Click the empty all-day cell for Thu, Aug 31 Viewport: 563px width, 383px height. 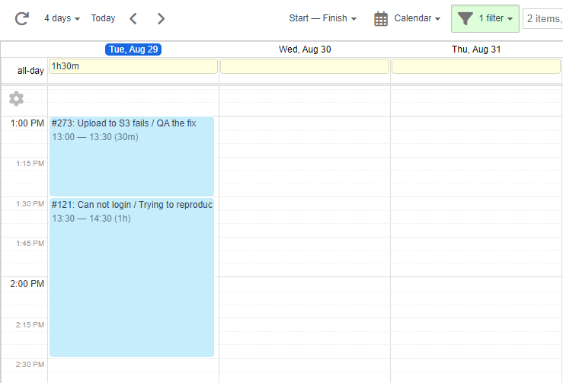(476, 66)
